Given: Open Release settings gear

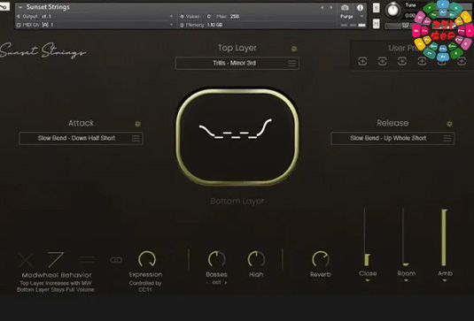Looking at the screenshot, I should (449, 124).
